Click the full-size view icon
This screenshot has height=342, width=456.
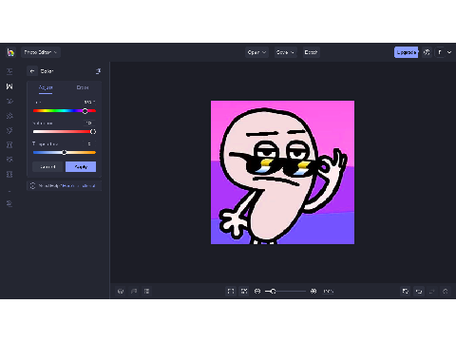[x=244, y=291]
